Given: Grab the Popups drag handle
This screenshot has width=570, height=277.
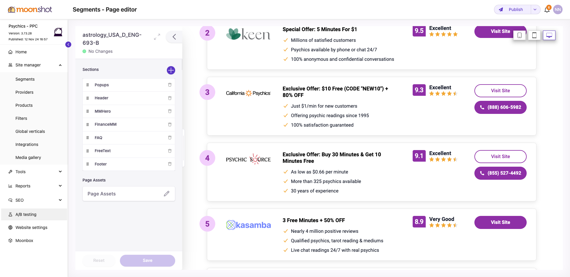Looking at the screenshot, I should [88, 85].
